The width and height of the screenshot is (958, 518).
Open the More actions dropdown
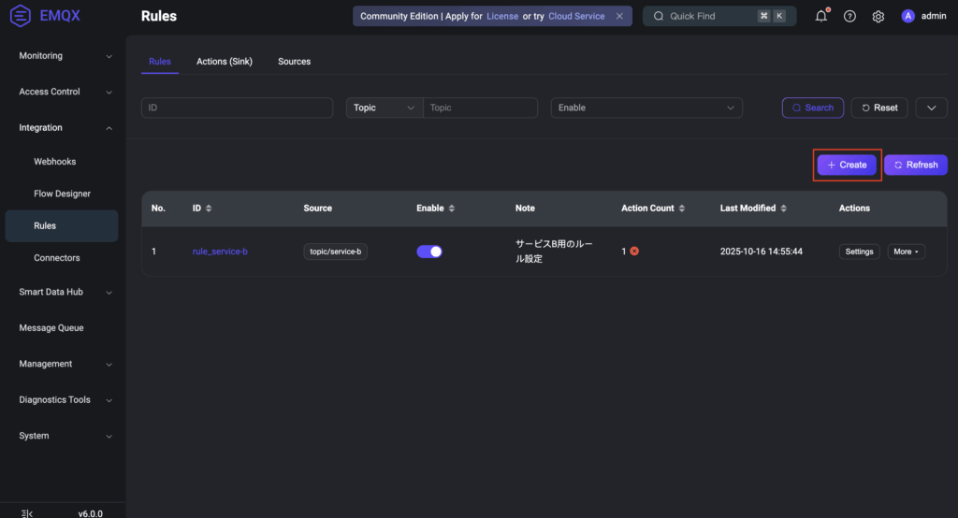point(906,252)
